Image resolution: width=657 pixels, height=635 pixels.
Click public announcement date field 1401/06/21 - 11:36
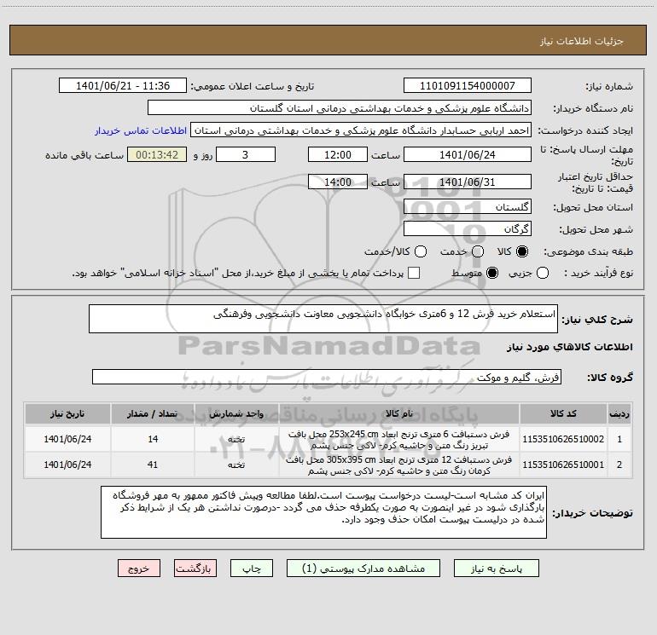coord(123,86)
